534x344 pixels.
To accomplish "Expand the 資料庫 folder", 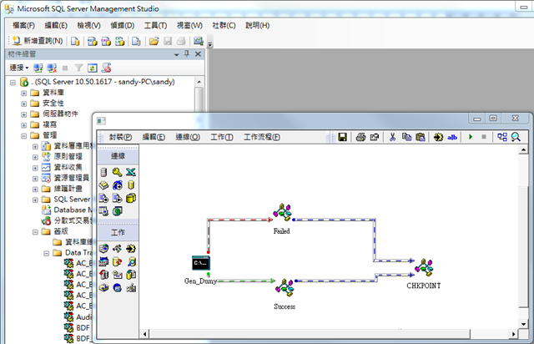I will pyautogui.click(x=24, y=93).
